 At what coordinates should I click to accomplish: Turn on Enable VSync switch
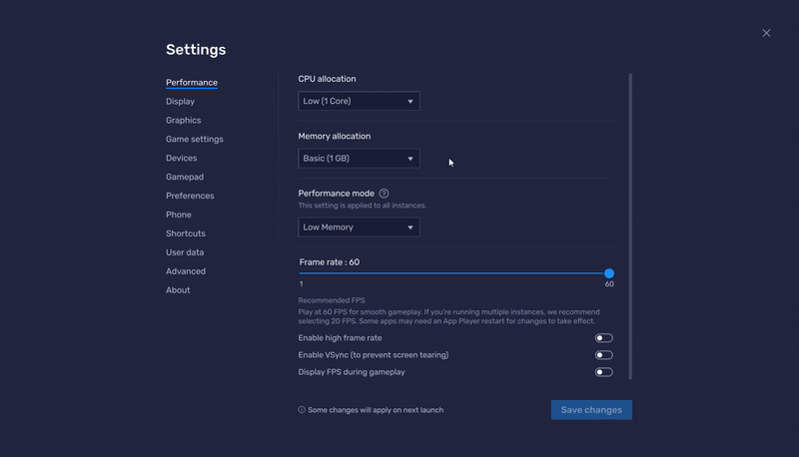[x=604, y=355]
